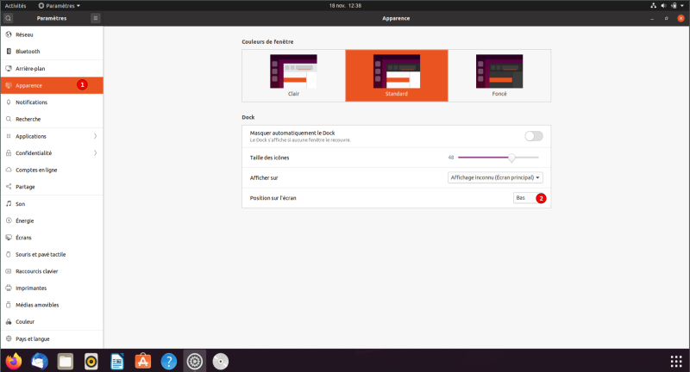
Task: Open the date and time clock menu
Action: [345, 5]
